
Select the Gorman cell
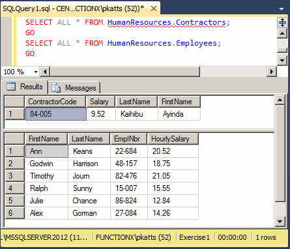point(89,213)
